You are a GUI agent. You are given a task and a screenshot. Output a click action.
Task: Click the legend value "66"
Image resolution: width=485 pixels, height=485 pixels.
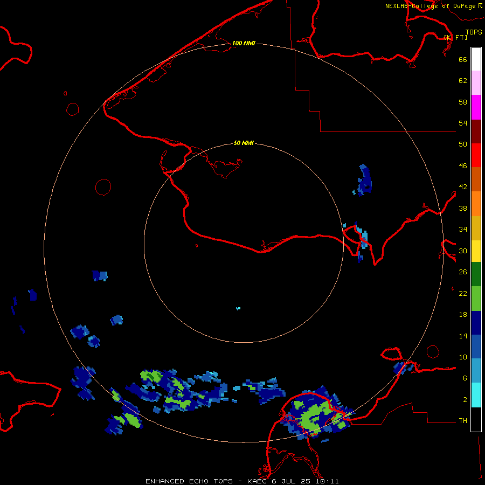[463, 59]
